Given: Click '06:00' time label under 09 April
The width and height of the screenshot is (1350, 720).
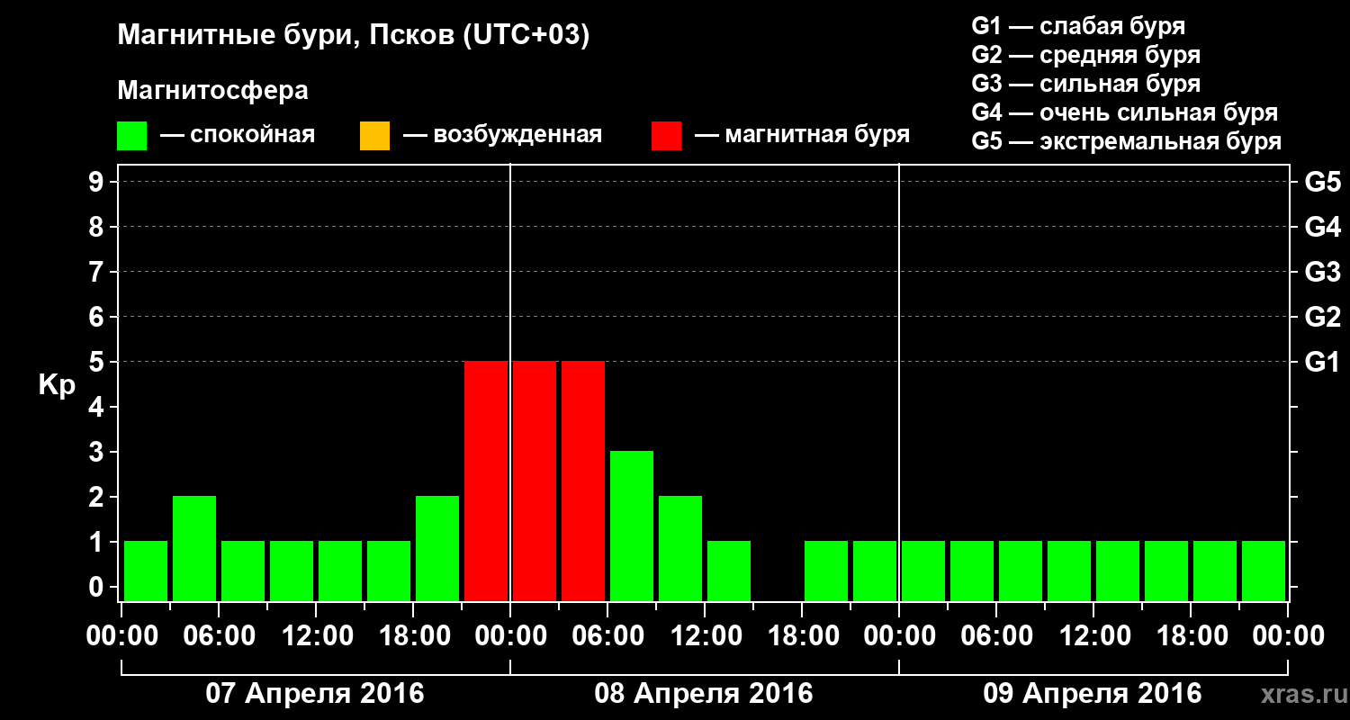Looking at the screenshot, I should [995, 636].
